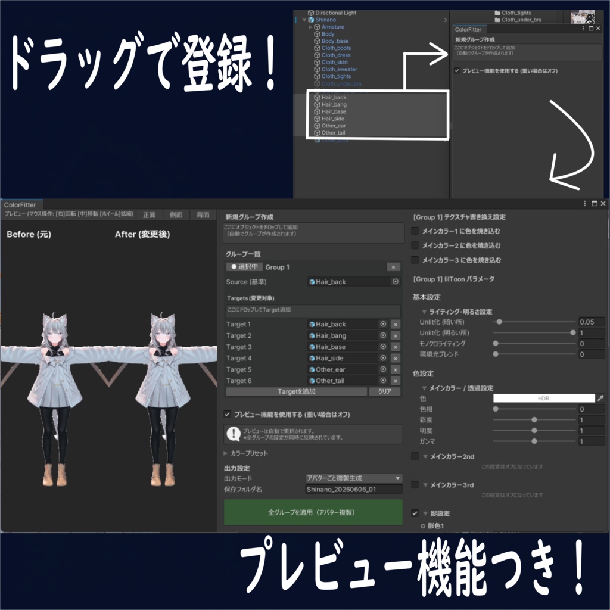
Task: Remove Target 4 with its x button
Action: [396, 358]
